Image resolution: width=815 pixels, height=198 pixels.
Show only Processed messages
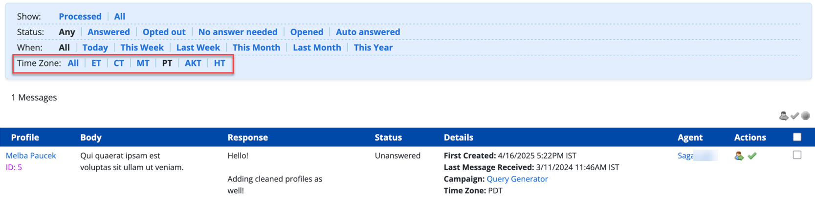[x=80, y=16]
